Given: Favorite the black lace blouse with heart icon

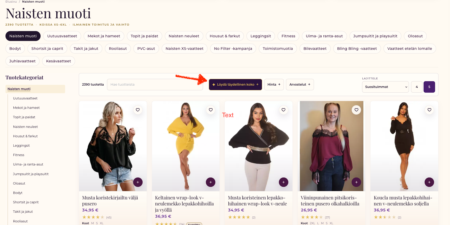Looking at the screenshot, I should 138,110.
